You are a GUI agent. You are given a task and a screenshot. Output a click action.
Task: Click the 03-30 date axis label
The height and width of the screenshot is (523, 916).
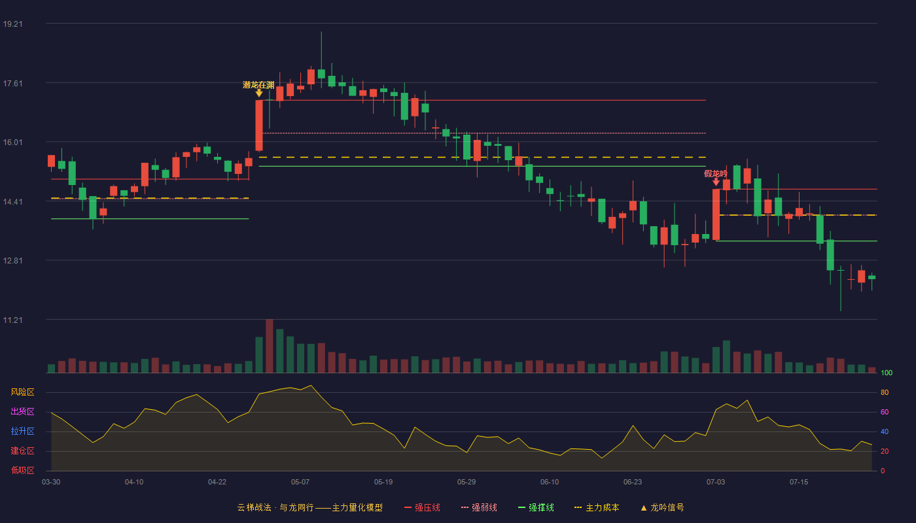click(x=51, y=482)
